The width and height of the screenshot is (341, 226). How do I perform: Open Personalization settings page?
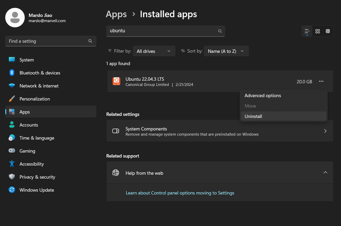[x=51, y=99]
